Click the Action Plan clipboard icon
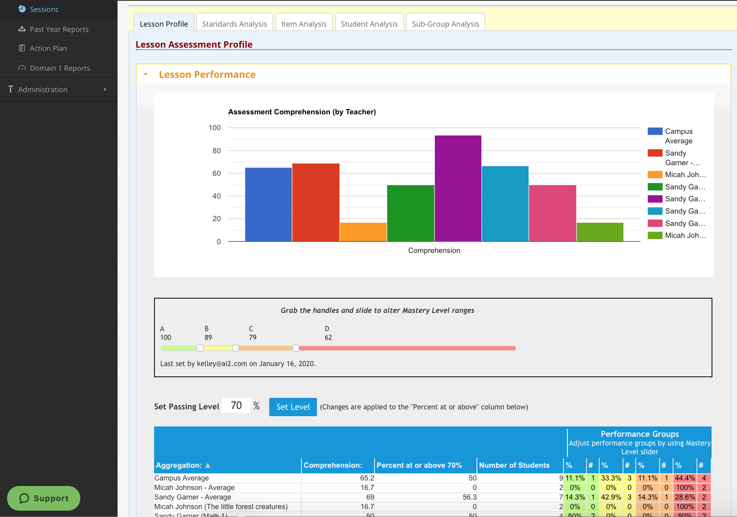737x517 pixels. tap(22, 48)
